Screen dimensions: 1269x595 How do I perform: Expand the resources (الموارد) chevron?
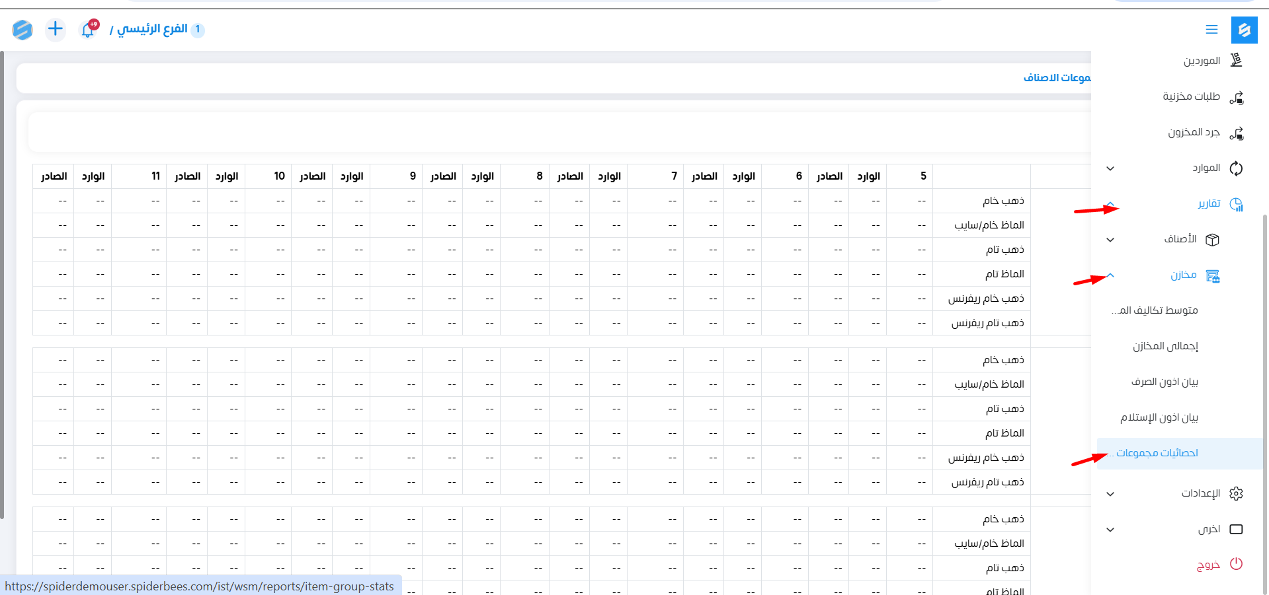click(x=1110, y=168)
